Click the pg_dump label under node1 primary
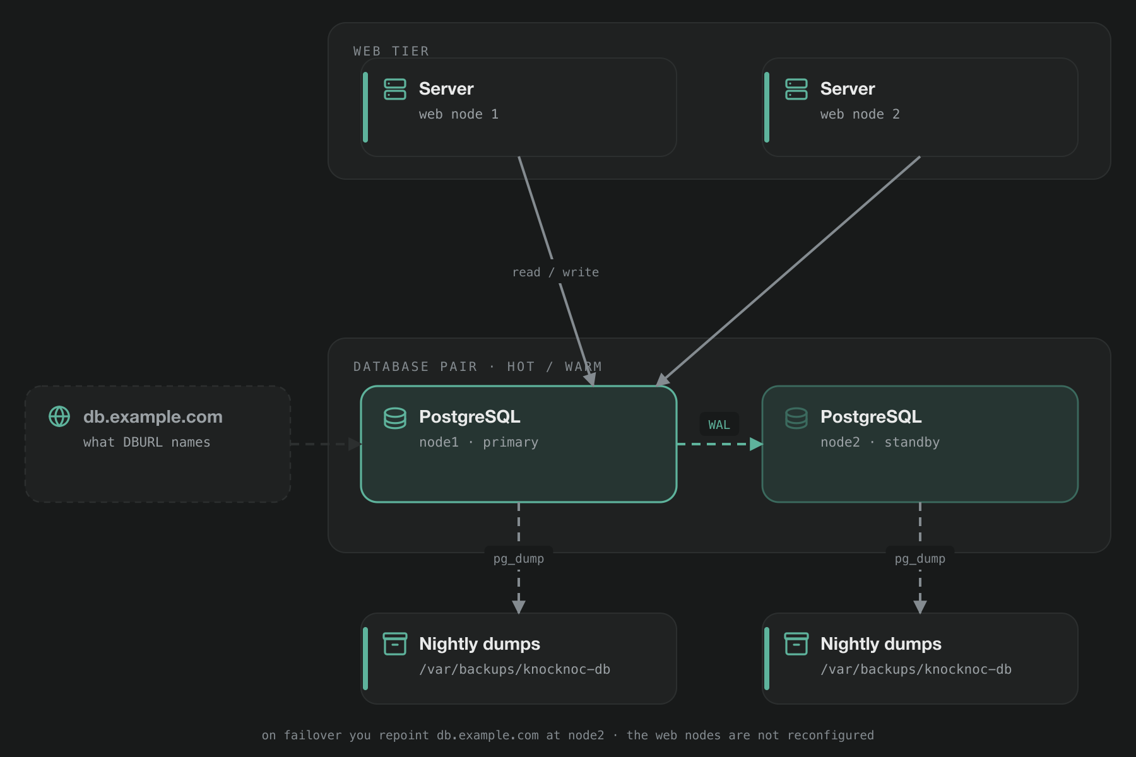This screenshot has width=1136, height=757. pos(519,558)
